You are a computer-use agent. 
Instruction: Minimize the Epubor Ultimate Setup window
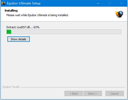(98, 3)
